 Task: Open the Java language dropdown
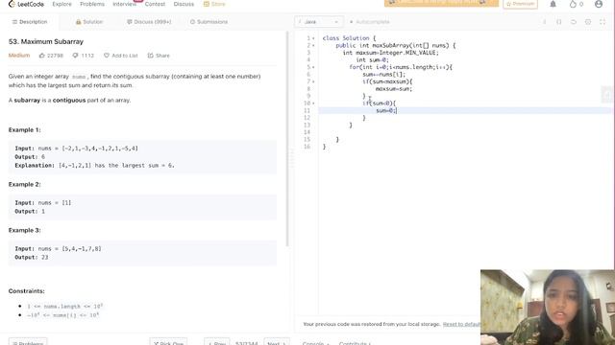coord(319,22)
